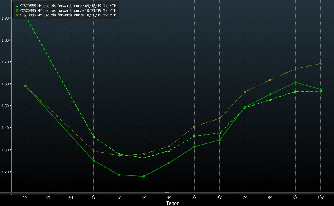Click the Tenor axis title
The width and height of the screenshot is (334, 206).
[173, 203]
